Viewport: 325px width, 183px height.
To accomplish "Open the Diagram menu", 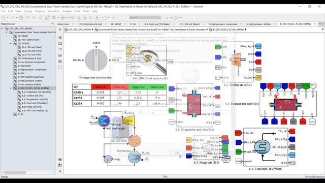I will [x=40, y=11].
